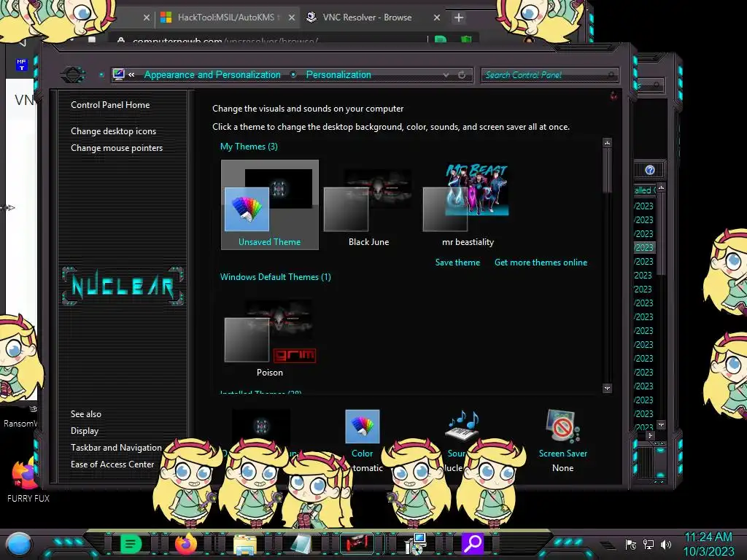
Task: Open Display under See also
Action: pyautogui.click(x=85, y=431)
